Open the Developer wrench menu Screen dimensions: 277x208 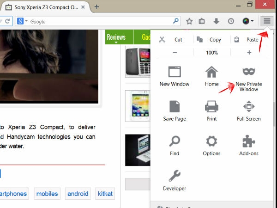coord(175,180)
